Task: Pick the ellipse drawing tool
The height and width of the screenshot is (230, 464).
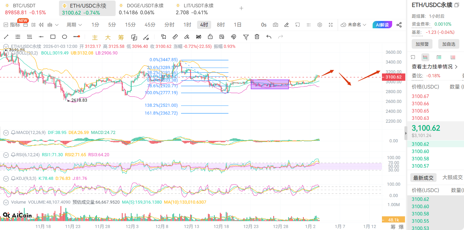Action: coord(65,37)
